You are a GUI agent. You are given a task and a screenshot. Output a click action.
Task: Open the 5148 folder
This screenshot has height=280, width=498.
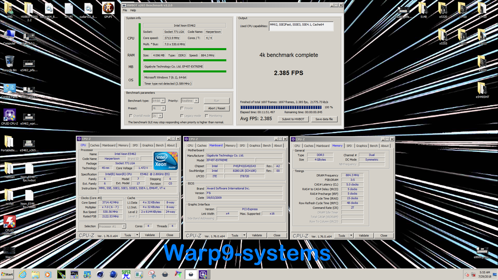(x=423, y=10)
